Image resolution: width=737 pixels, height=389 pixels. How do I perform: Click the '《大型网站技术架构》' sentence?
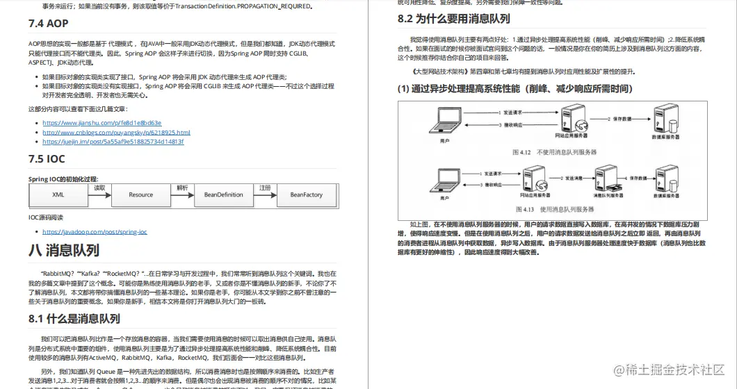[x=523, y=72]
